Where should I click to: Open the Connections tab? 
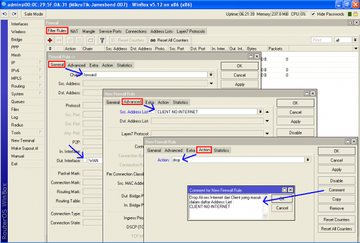click(136, 31)
